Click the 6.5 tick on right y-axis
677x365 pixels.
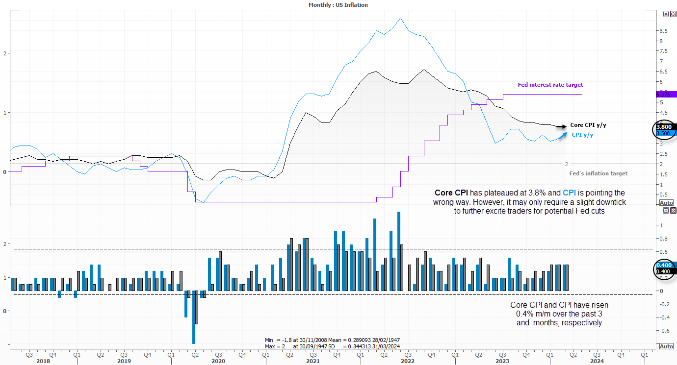coord(665,72)
